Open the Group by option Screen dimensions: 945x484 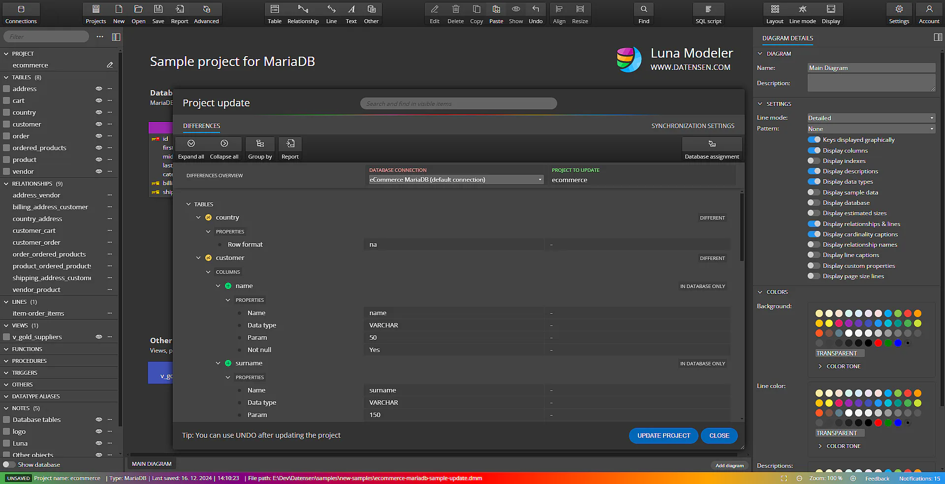tap(260, 149)
